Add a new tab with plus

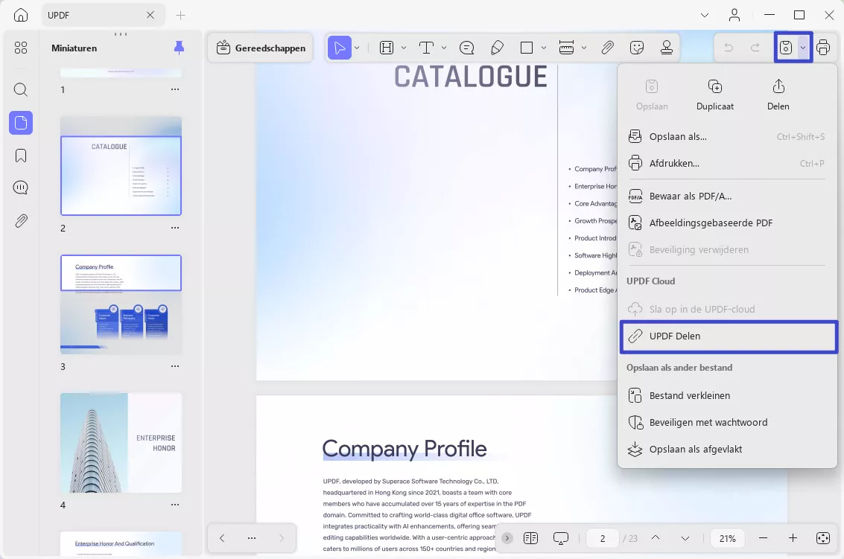click(x=180, y=15)
